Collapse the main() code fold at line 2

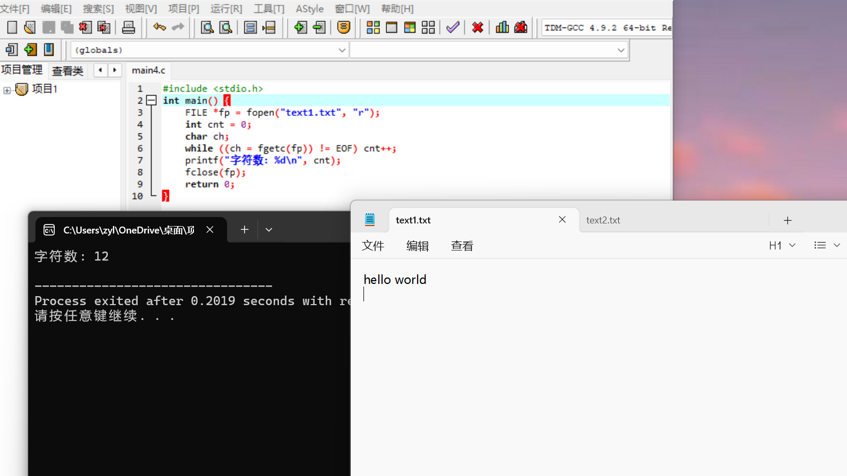pyautogui.click(x=151, y=100)
